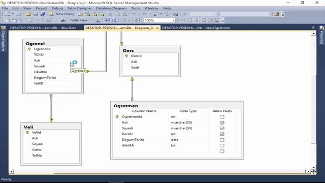Click the key icon beside OgretmenId
Screen dimensions: 325x183
coord(117,117)
